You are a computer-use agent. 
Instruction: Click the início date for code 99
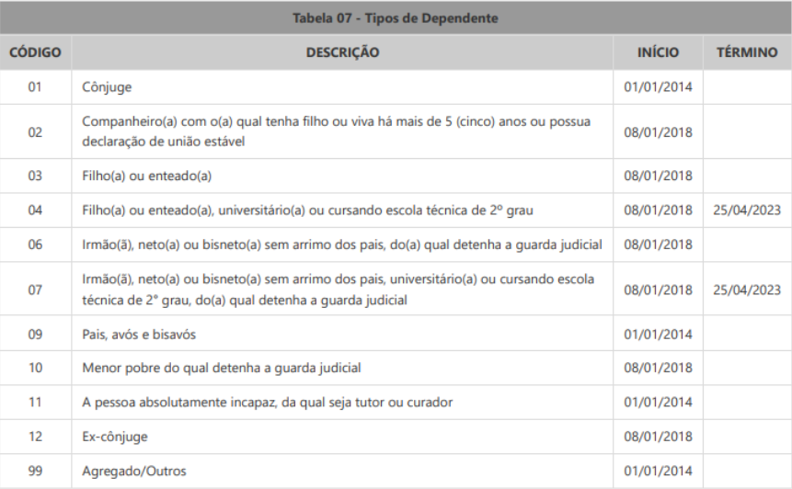(x=658, y=472)
